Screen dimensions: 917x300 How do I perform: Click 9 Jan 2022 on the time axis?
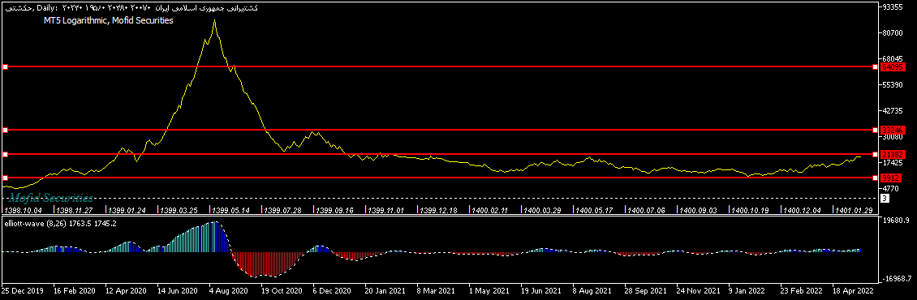(x=747, y=289)
